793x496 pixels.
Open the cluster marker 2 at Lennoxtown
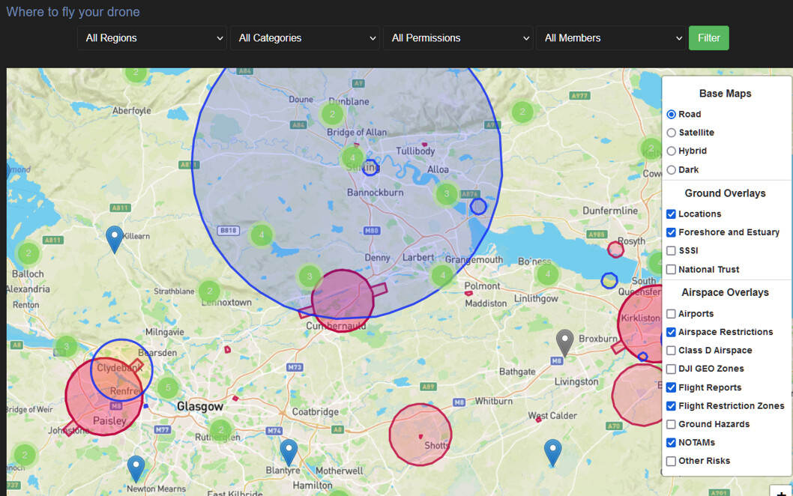click(x=209, y=291)
